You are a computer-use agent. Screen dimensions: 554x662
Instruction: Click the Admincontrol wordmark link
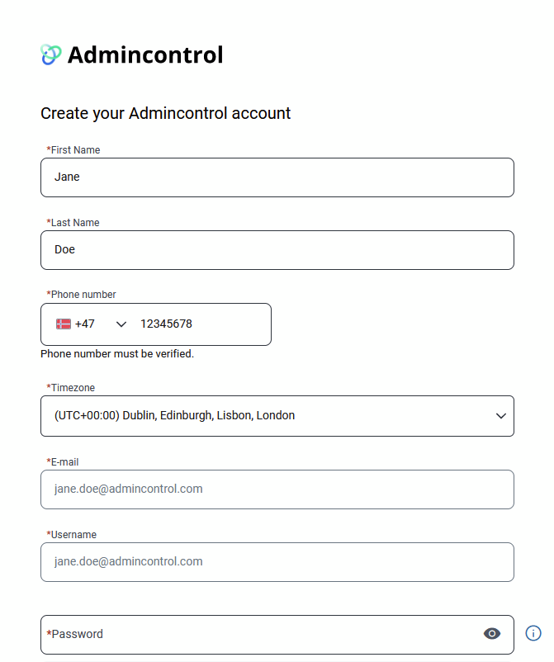145,54
